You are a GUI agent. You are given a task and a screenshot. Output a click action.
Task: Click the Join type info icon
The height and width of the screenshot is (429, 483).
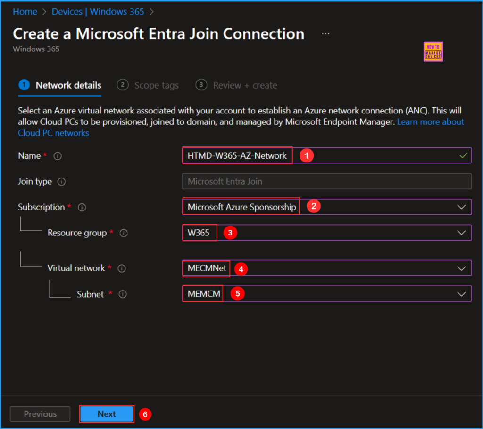click(x=62, y=182)
